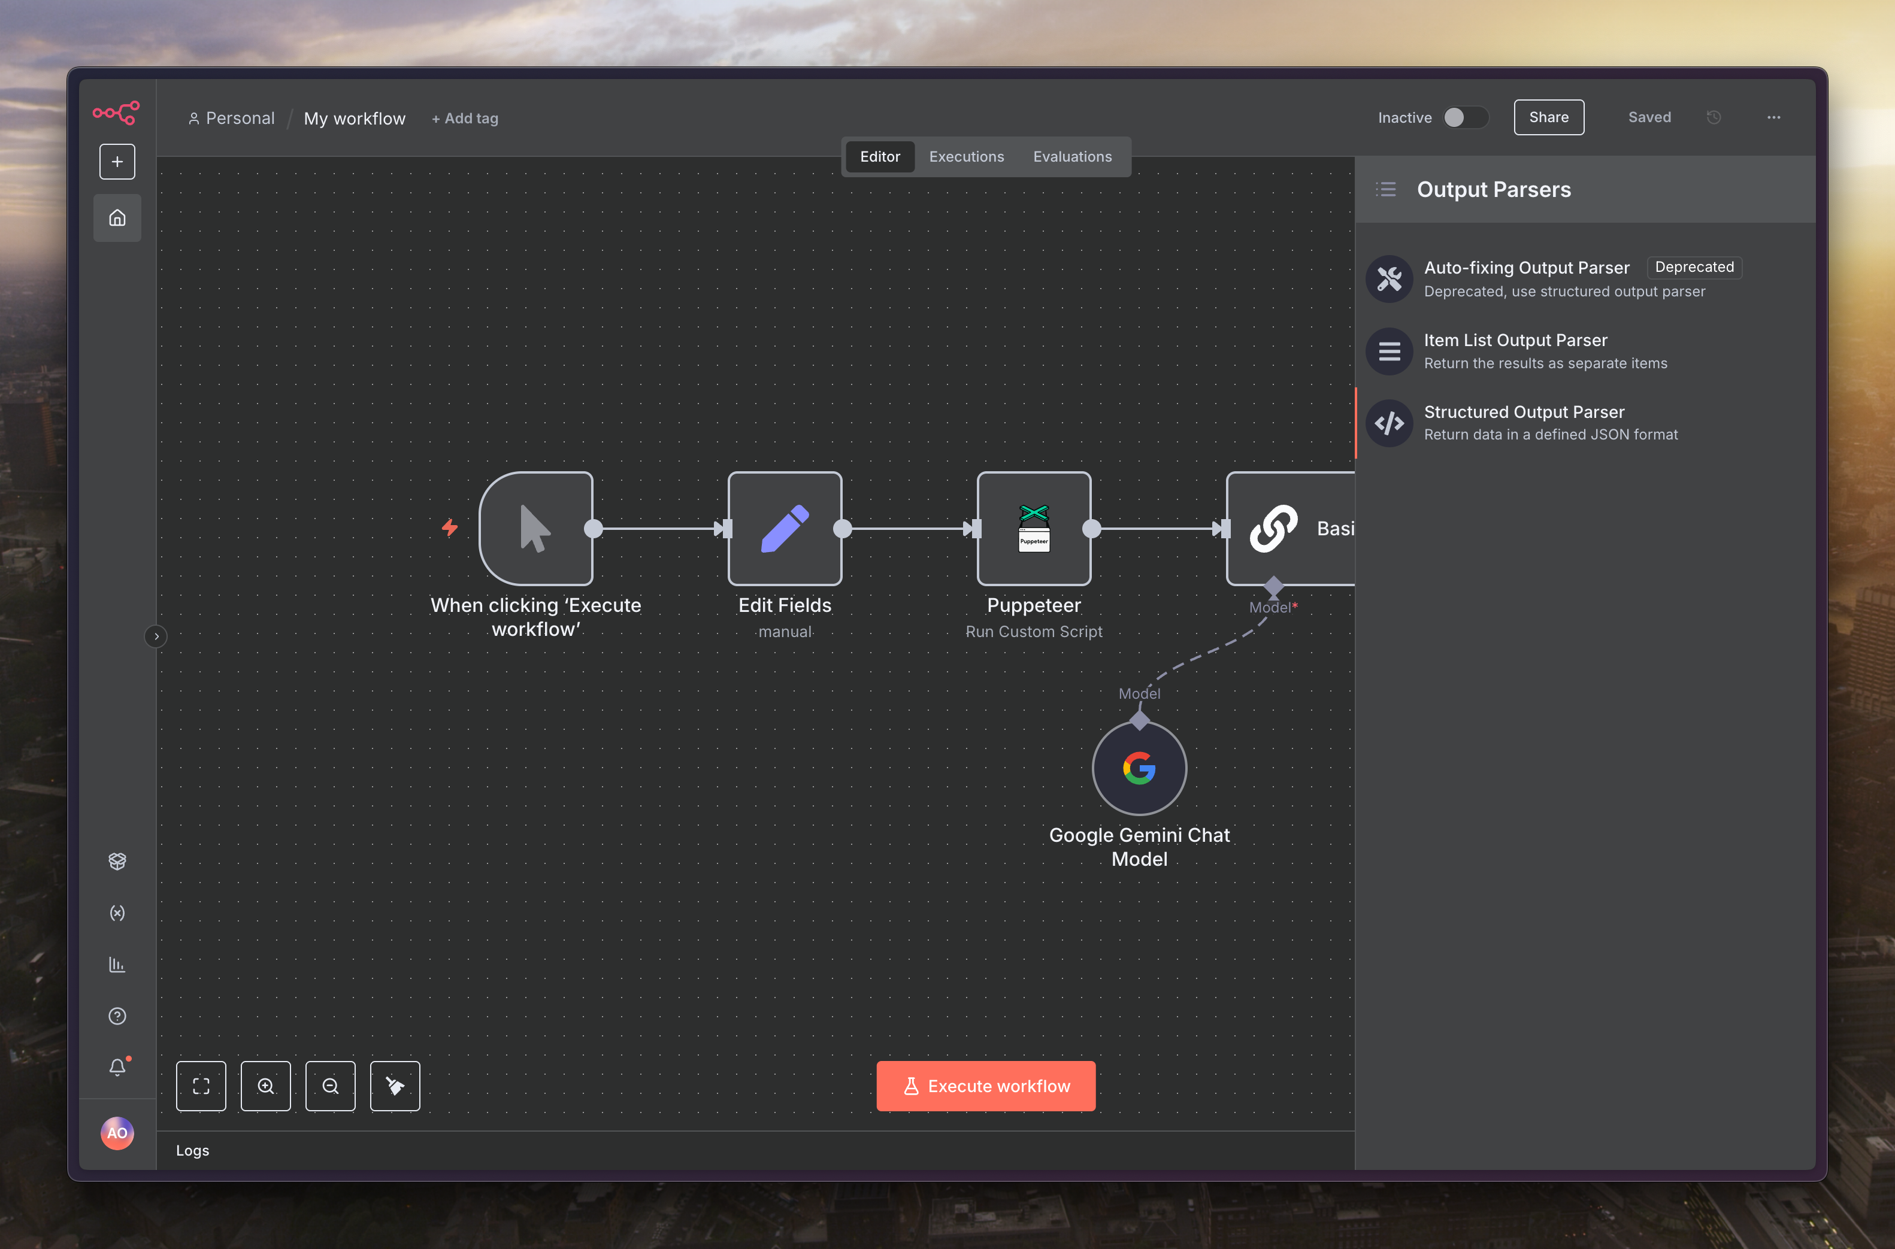Switch to the Evaluations tab
Image resolution: width=1895 pixels, height=1249 pixels.
1071,156
